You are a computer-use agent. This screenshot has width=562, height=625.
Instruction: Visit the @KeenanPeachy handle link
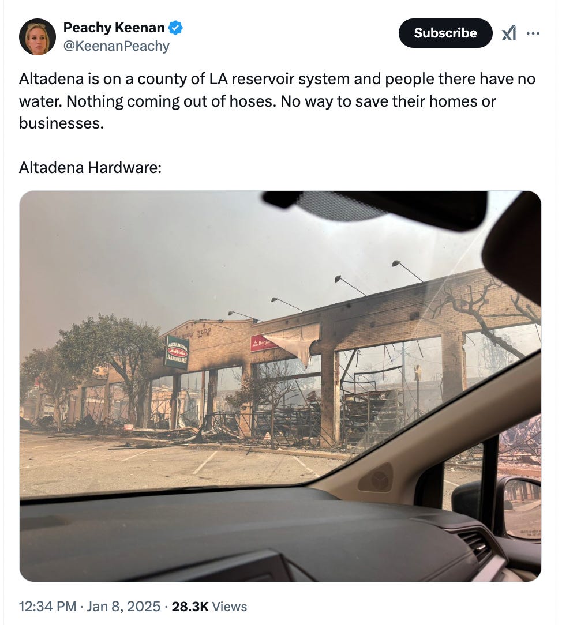click(x=117, y=46)
